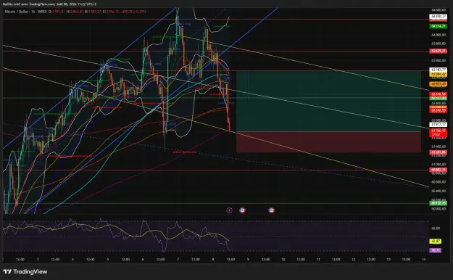Click the white 63 183,77 price label
Screen dimensions: 453x280
coord(439,70)
